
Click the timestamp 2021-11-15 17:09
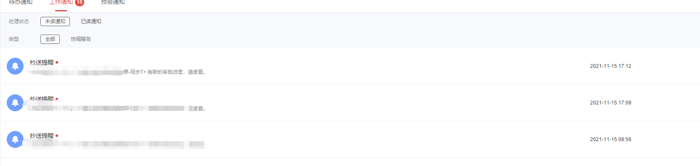(x=611, y=103)
